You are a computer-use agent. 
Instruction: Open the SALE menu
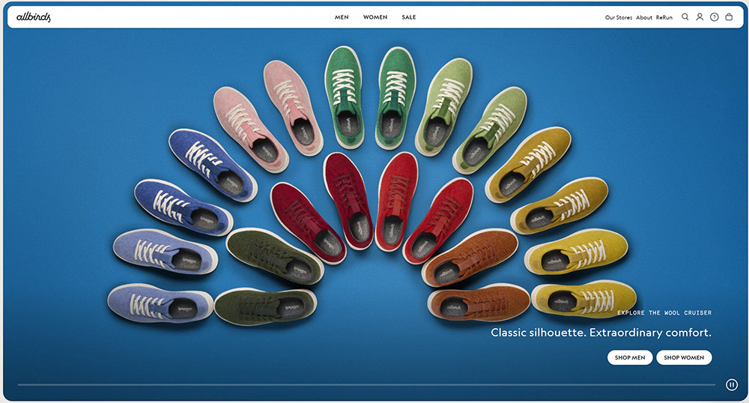[x=409, y=17]
